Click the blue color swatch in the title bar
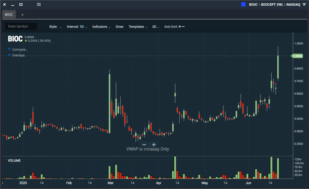Screen dimensions: 309x189 pos(243,4)
